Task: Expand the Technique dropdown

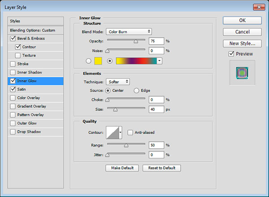Action: [x=118, y=82]
